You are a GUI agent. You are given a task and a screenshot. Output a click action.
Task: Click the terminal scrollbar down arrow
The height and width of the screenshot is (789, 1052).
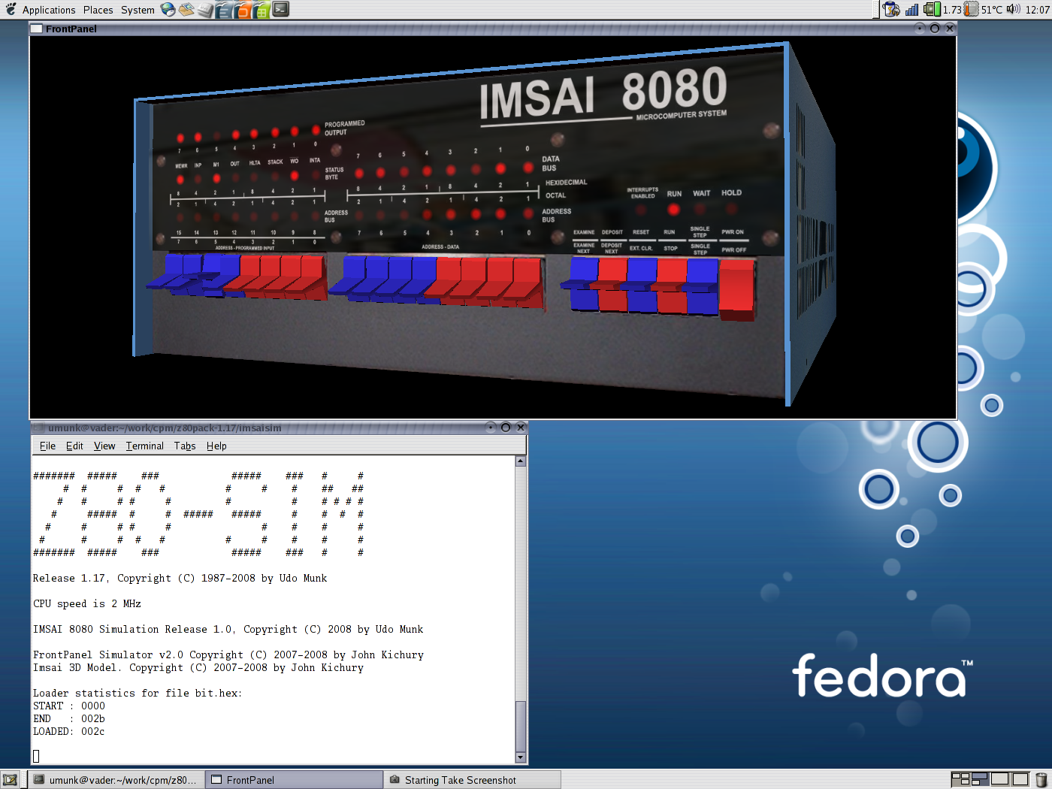pyautogui.click(x=520, y=757)
